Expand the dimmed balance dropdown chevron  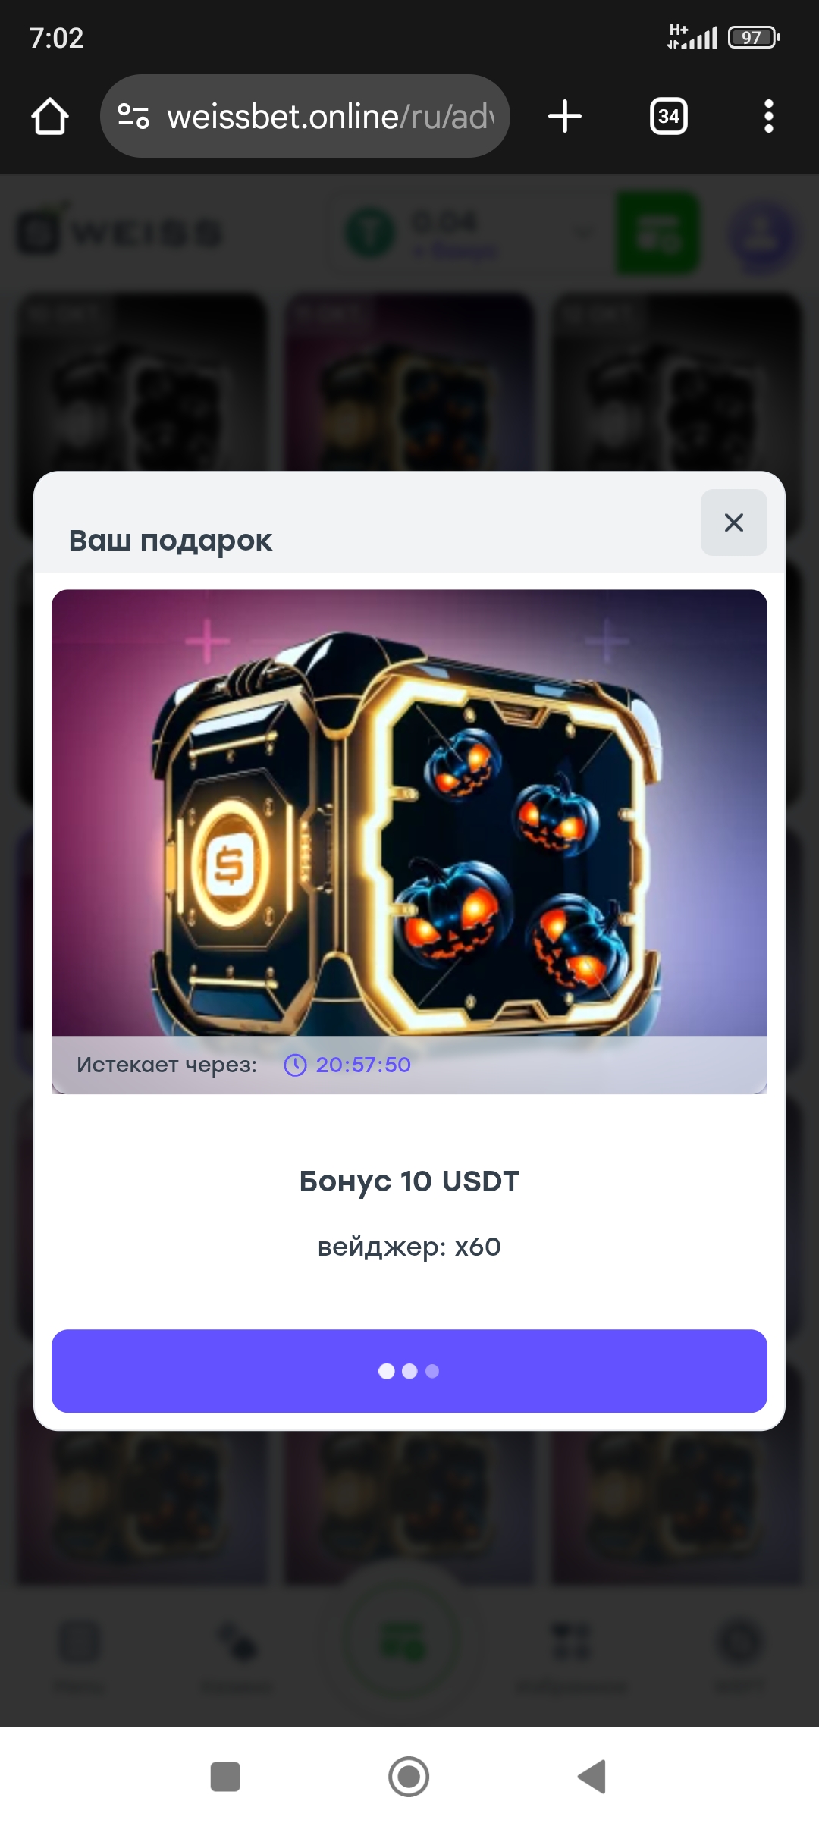[582, 232]
